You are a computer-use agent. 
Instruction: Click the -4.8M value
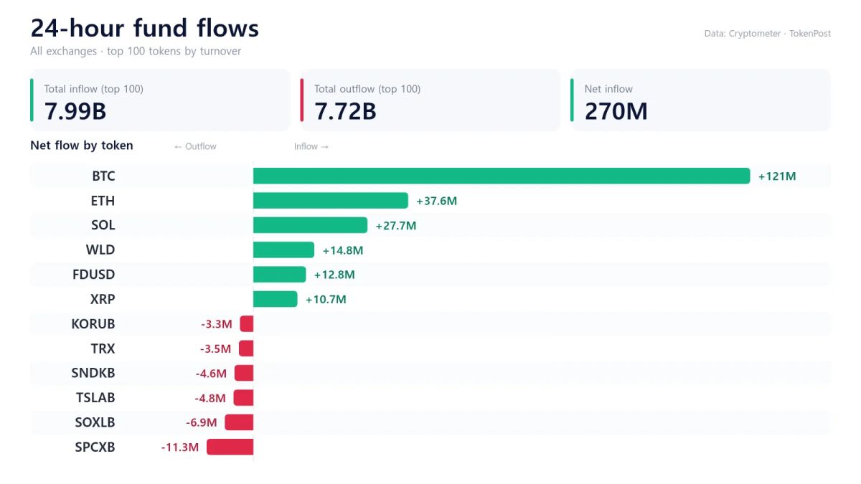[210, 398]
